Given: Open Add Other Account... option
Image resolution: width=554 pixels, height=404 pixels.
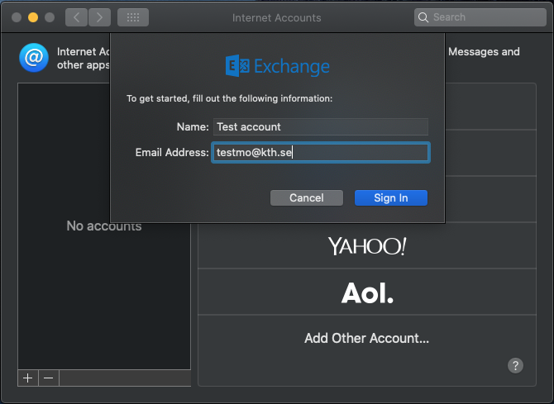Looking at the screenshot, I should click(x=366, y=338).
